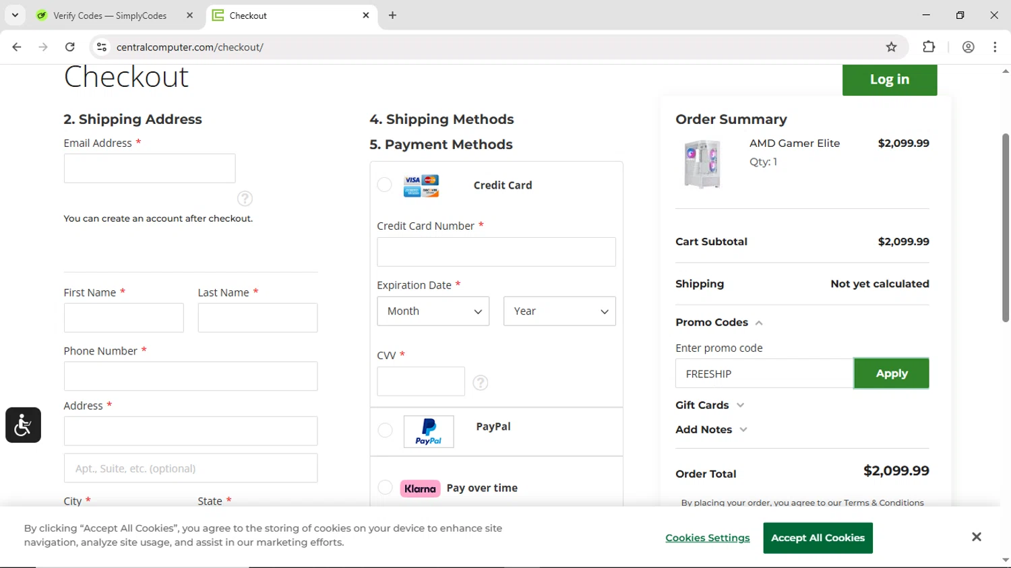Click the 4. Shipping Methods heading

pyautogui.click(x=441, y=119)
